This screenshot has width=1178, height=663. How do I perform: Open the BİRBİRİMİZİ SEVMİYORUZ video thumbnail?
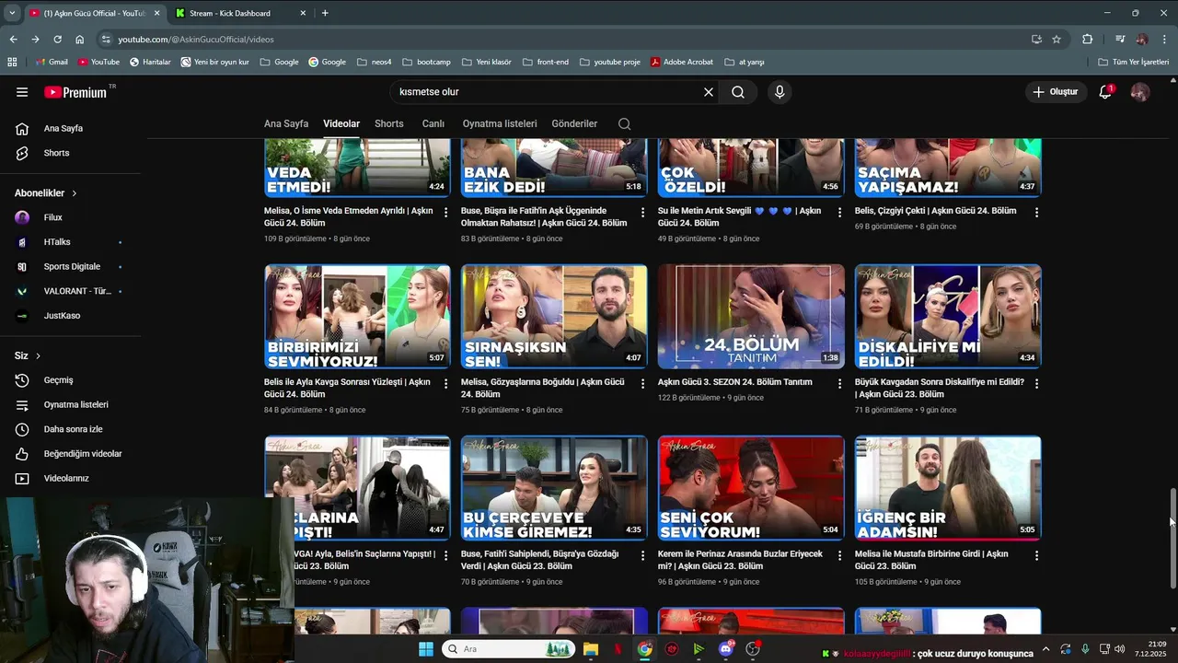click(357, 317)
